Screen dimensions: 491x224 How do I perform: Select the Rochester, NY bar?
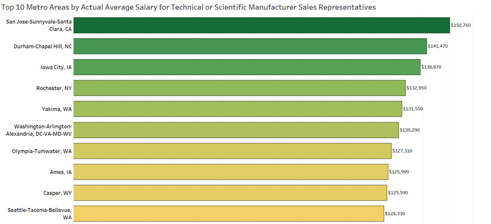(x=240, y=88)
